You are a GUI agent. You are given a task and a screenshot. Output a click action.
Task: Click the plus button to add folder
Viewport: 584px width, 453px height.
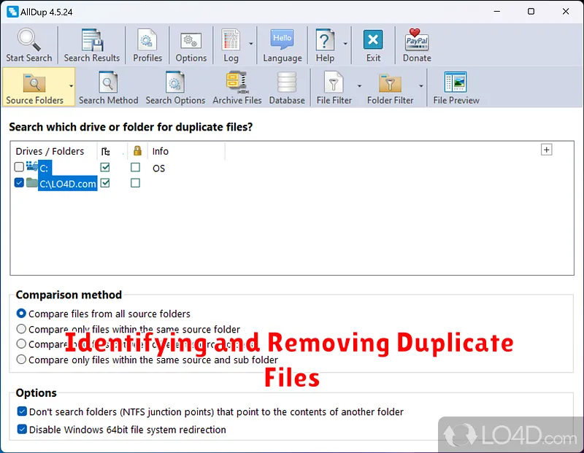click(x=546, y=150)
